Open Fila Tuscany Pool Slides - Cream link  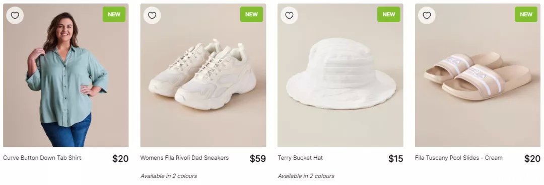point(459,158)
